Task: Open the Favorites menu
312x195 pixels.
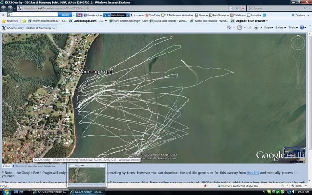Action: [10, 21]
